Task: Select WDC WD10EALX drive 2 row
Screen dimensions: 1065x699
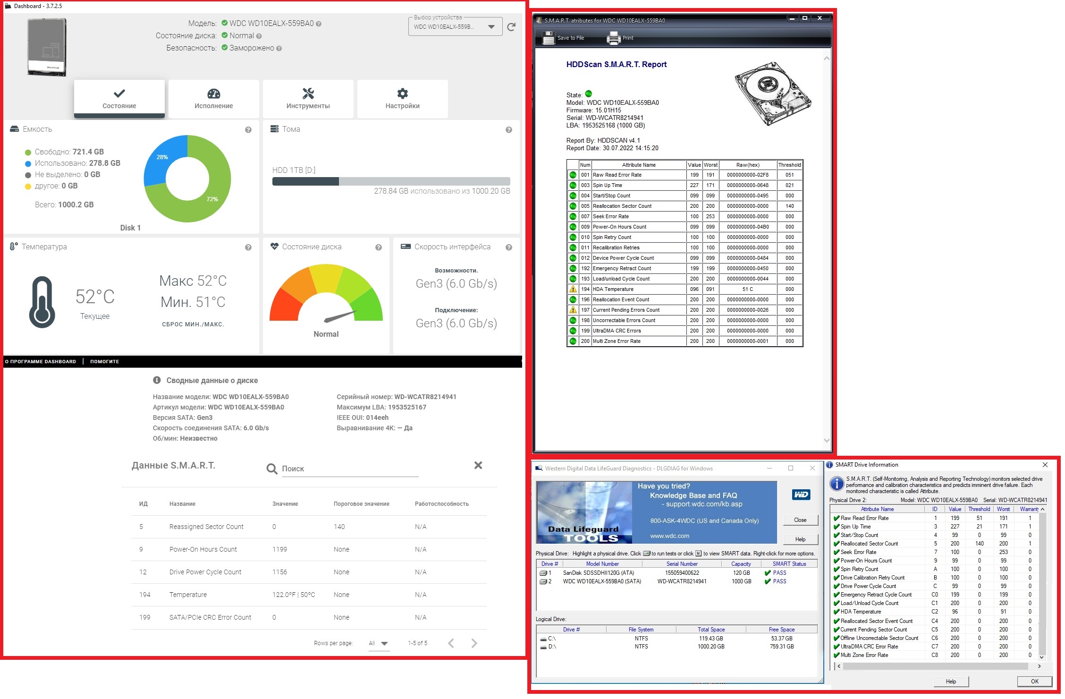Action: click(x=602, y=582)
